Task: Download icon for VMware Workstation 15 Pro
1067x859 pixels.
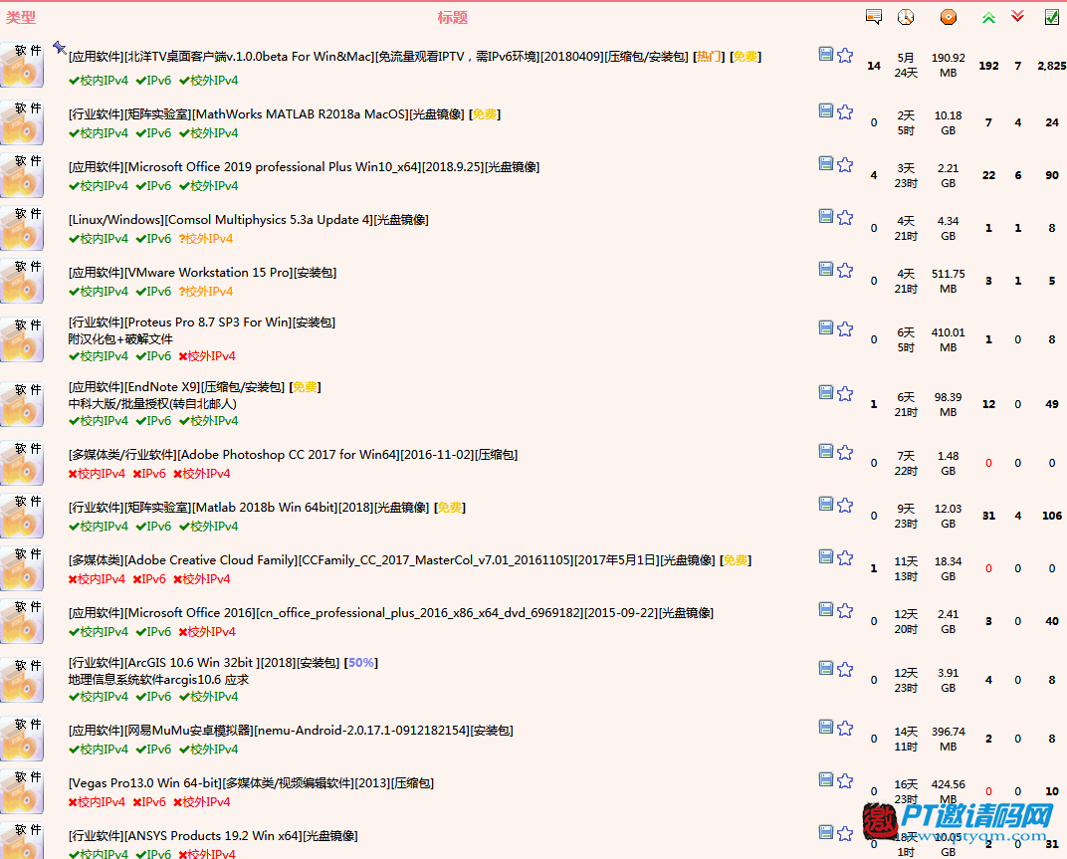Action: 825,269
